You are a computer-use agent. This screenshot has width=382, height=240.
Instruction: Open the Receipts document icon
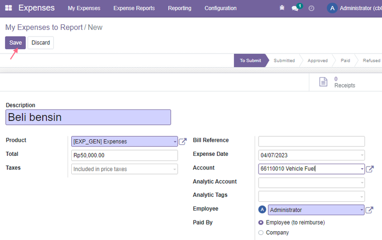point(323,82)
